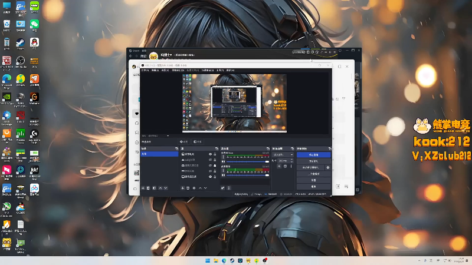472x265 pixels.
Task: Add a new scene with the plus icon in the OBS Scenes panel
Action: [143, 188]
